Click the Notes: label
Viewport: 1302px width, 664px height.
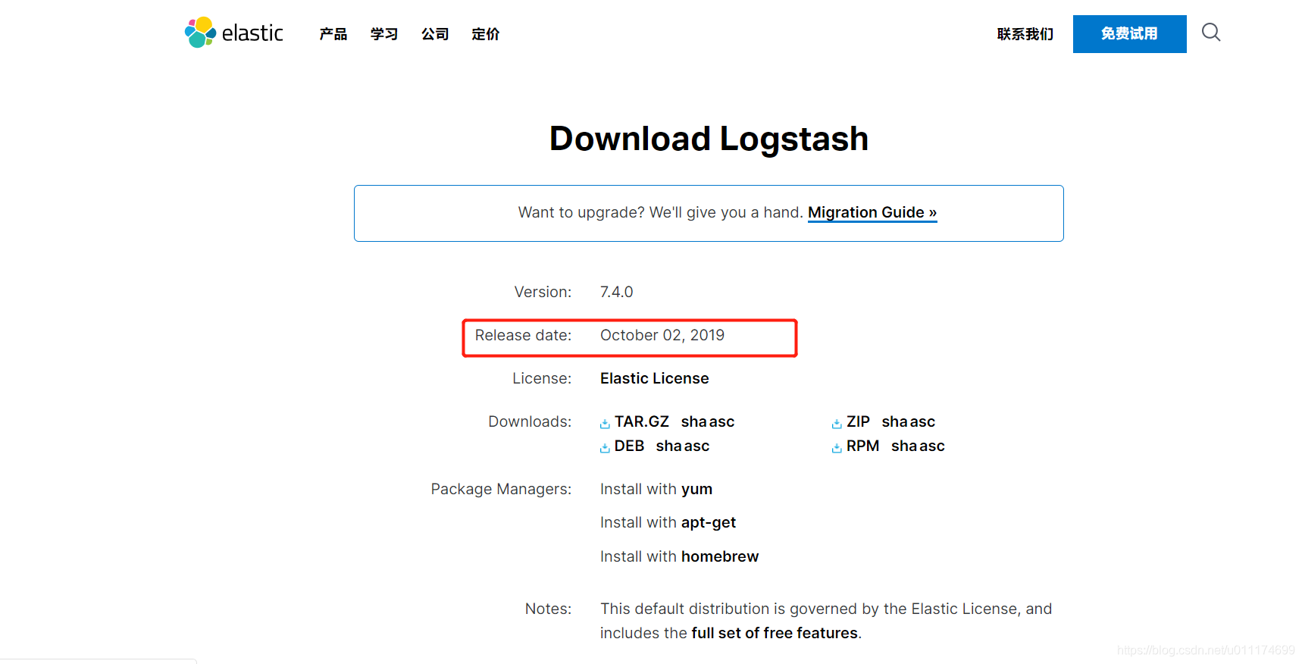(x=548, y=609)
